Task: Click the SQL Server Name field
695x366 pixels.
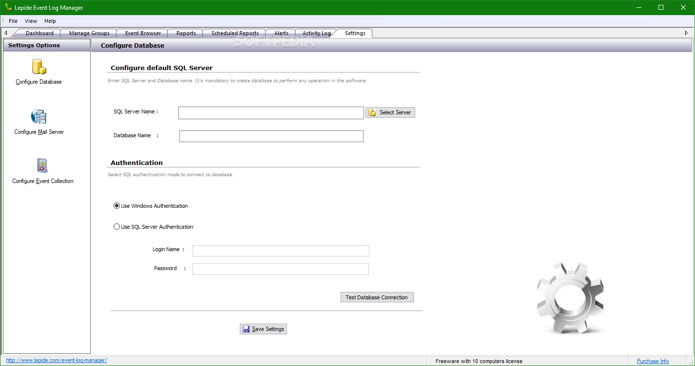Action: pyautogui.click(x=271, y=113)
